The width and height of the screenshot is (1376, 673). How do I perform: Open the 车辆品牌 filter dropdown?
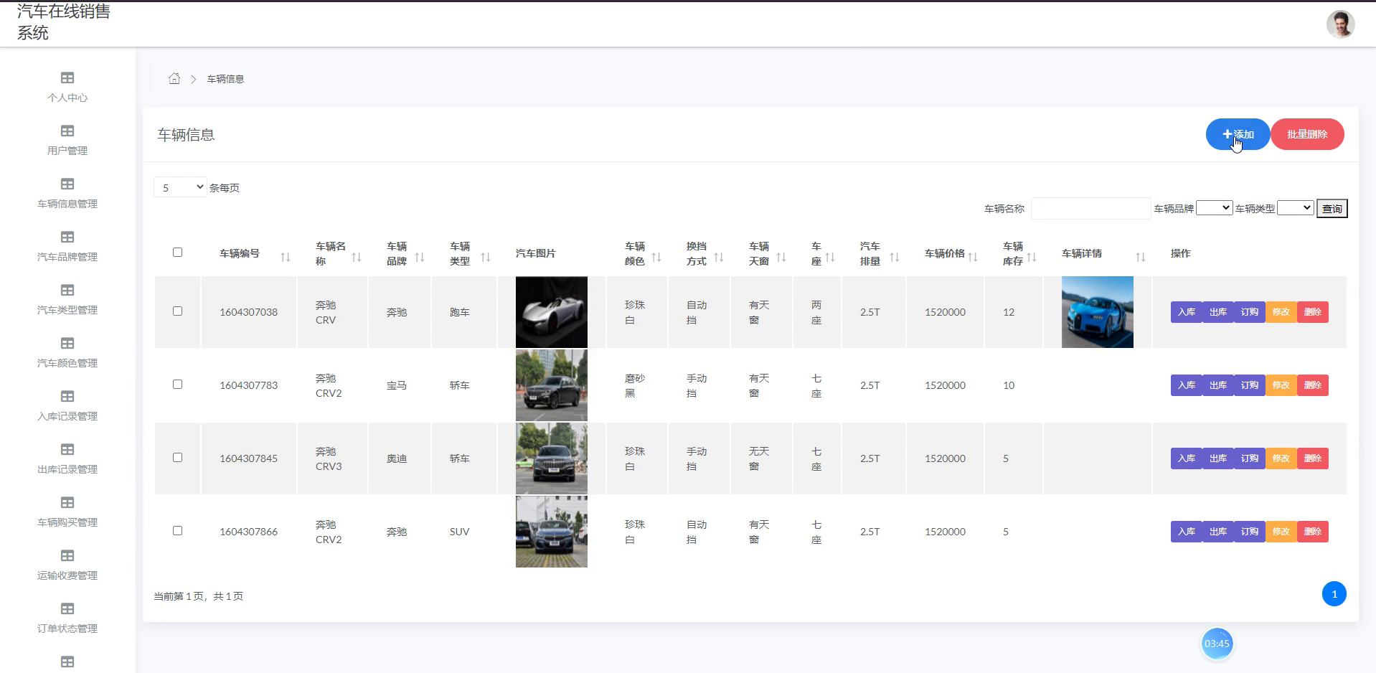[1215, 208]
